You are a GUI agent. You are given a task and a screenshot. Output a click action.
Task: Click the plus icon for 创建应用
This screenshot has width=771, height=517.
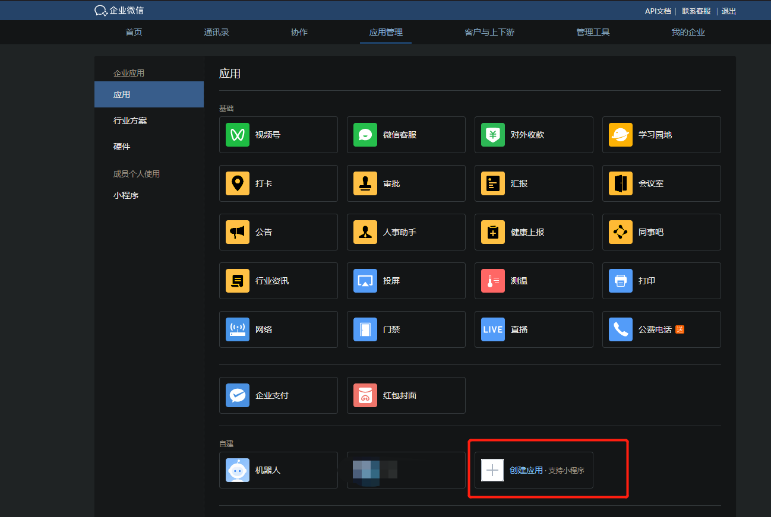[492, 470]
